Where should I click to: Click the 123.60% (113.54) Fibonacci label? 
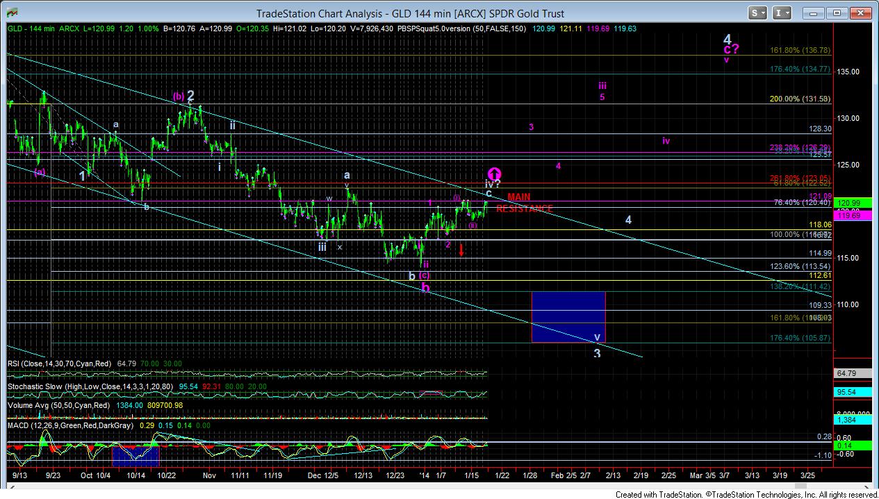[x=800, y=266]
